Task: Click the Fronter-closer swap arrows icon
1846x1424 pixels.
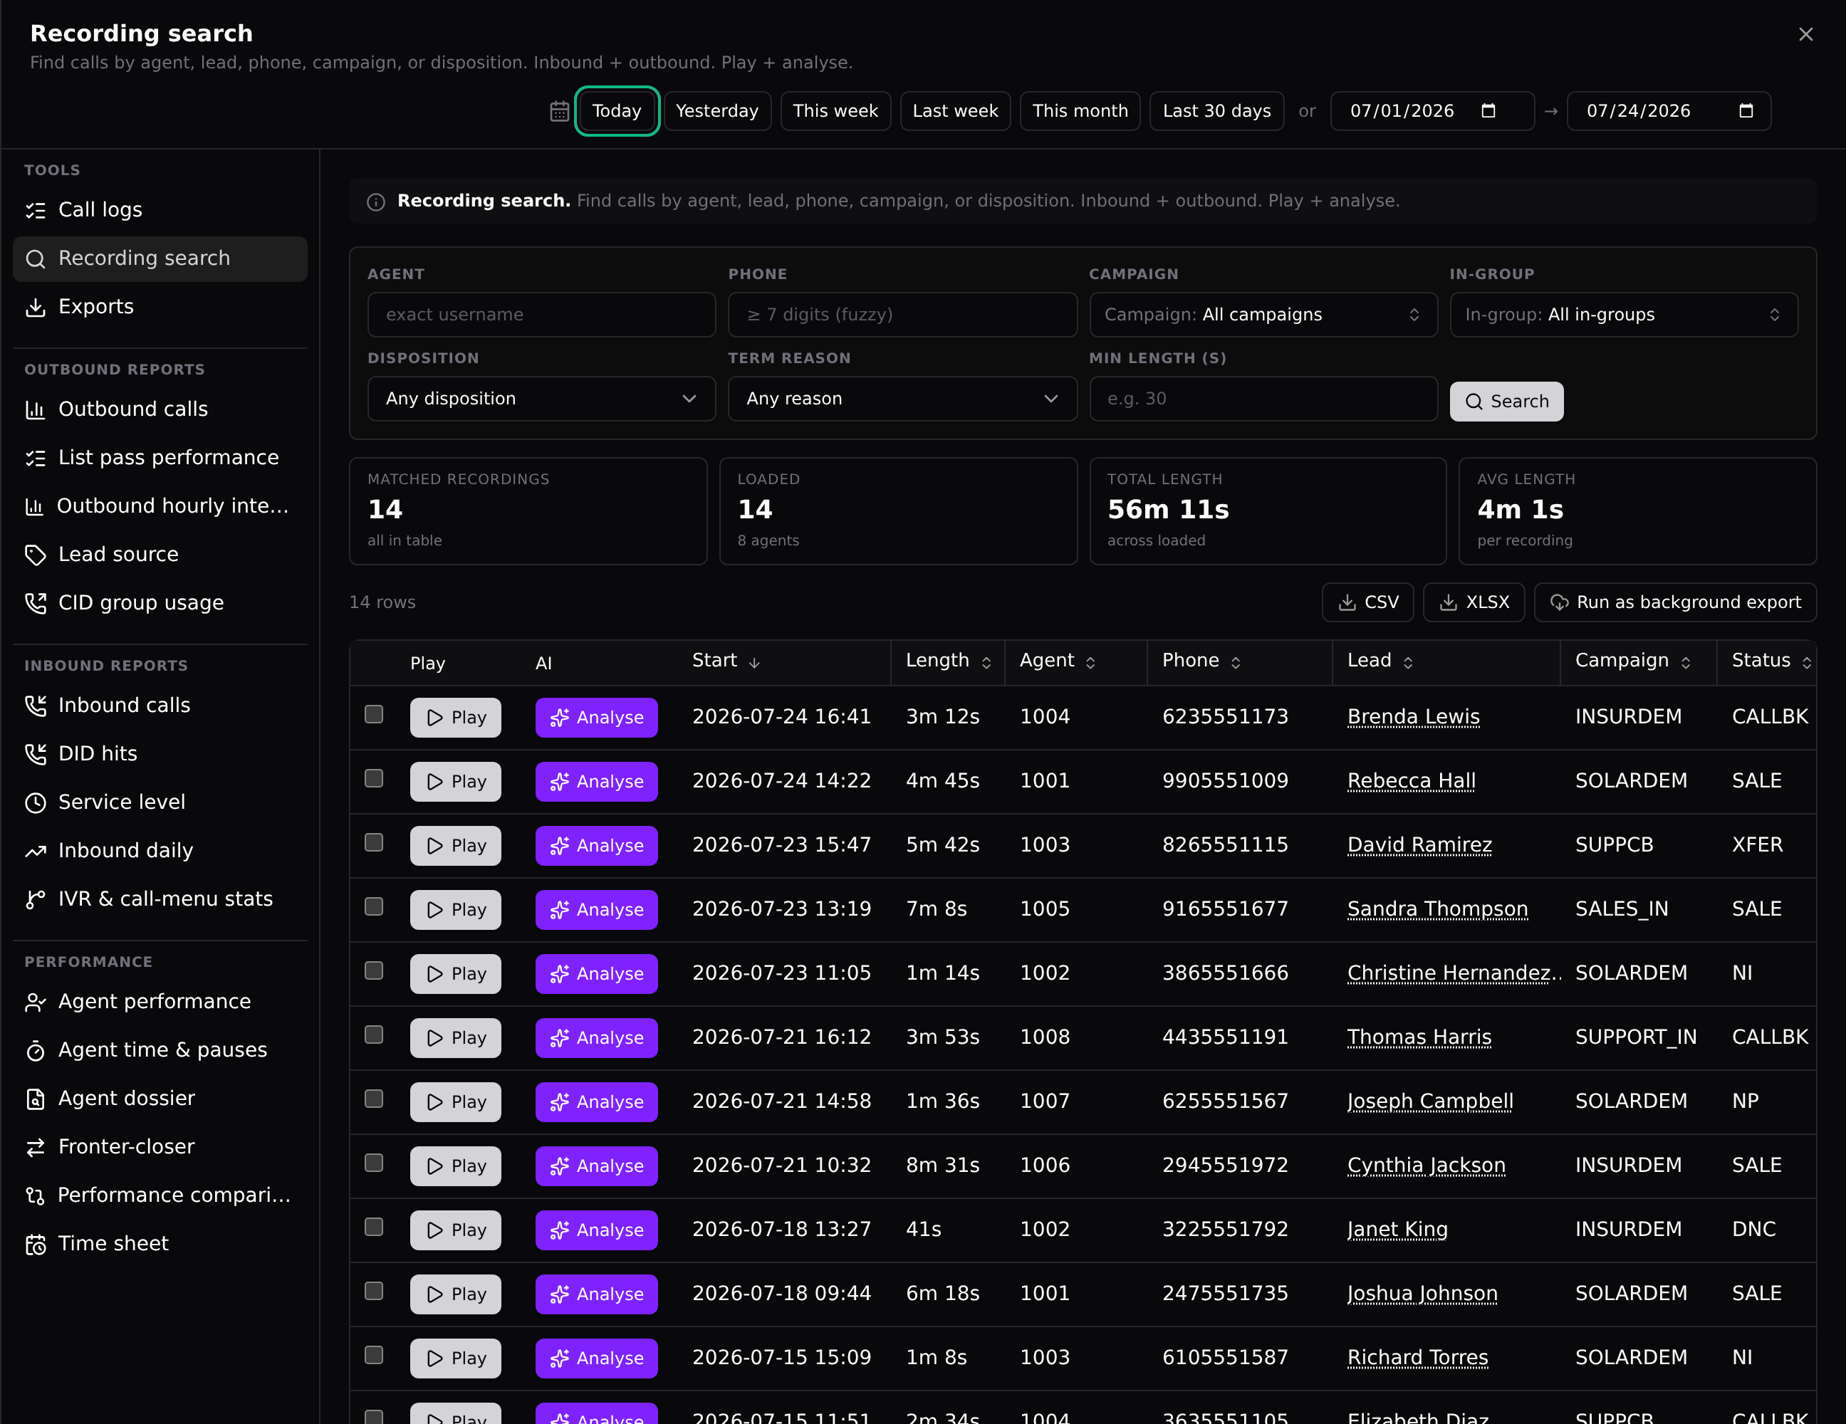Action: coord(36,1148)
